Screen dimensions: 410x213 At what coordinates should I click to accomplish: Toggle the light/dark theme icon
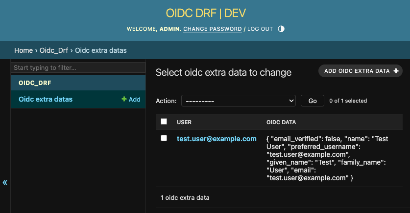pyautogui.click(x=281, y=29)
